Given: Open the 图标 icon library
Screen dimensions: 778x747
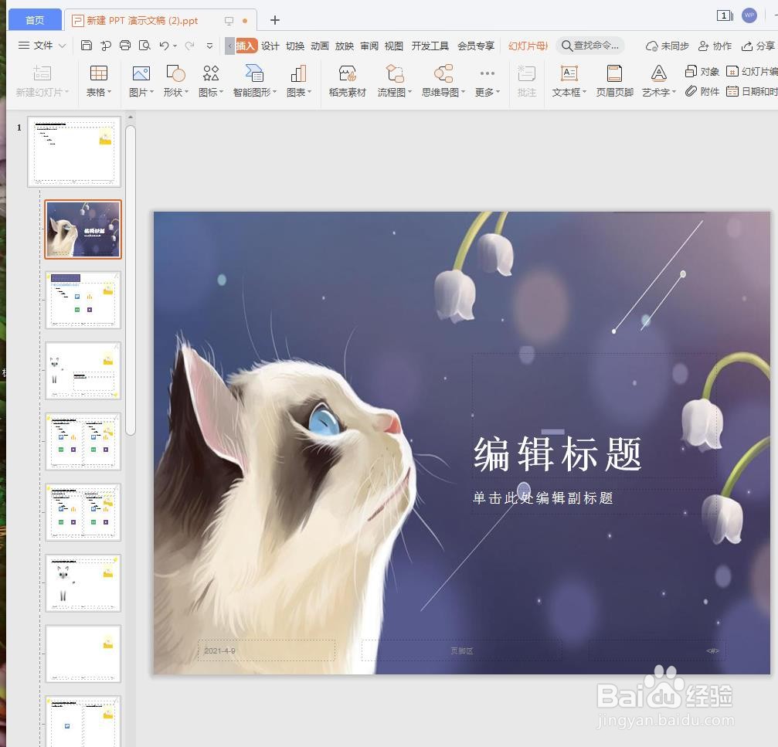Looking at the screenshot, I should point(211,73).
